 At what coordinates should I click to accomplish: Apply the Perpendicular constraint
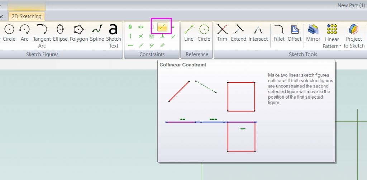(x=162, y=36)
